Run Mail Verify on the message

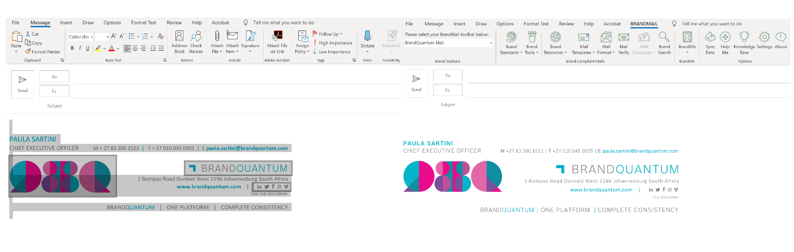click(x=624, y=42)
